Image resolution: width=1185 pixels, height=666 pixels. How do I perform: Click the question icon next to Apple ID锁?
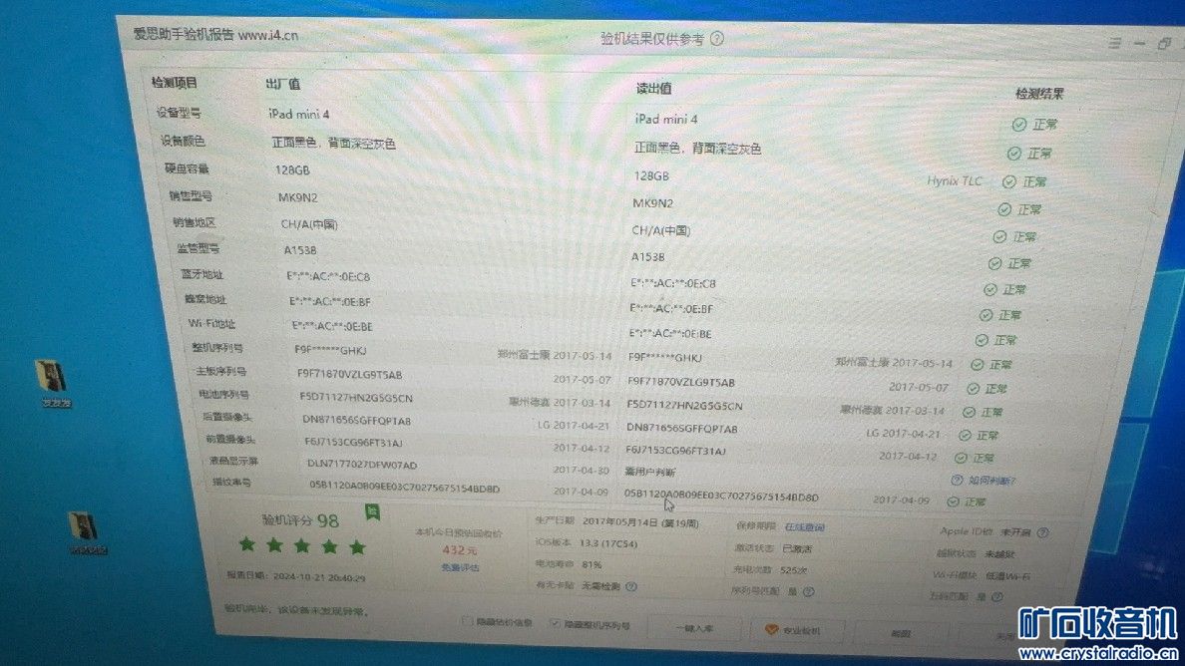click(1043, 533)
